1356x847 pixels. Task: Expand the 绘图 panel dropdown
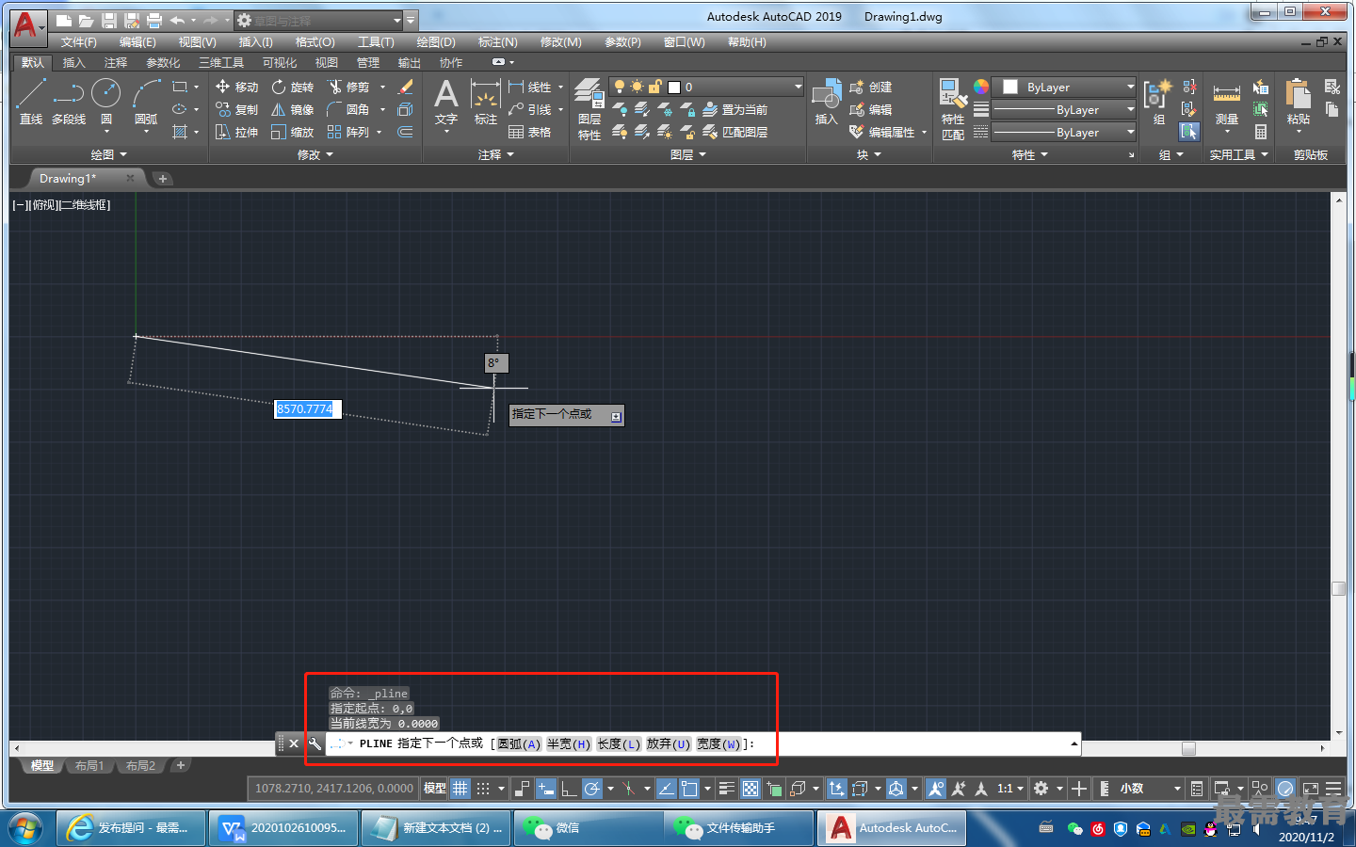coord(109,154)
